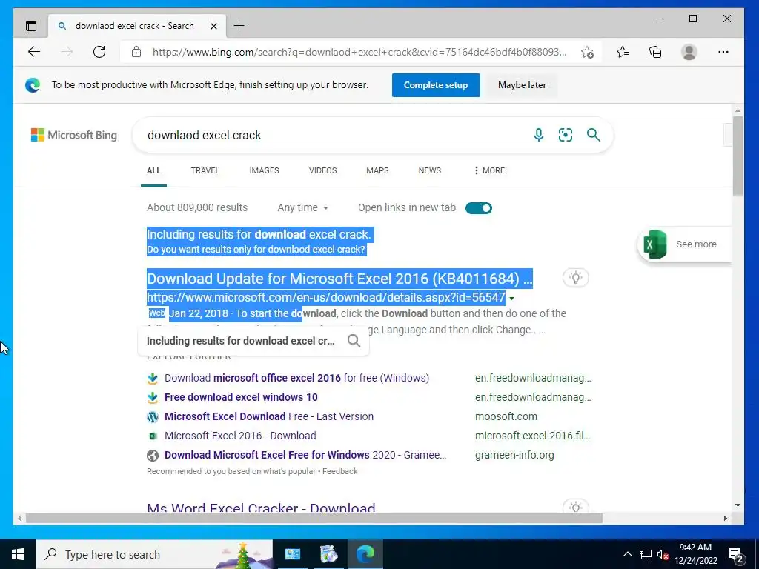Open the MORE search categories menu
759x569 pixels.
(x=489, y=170)
